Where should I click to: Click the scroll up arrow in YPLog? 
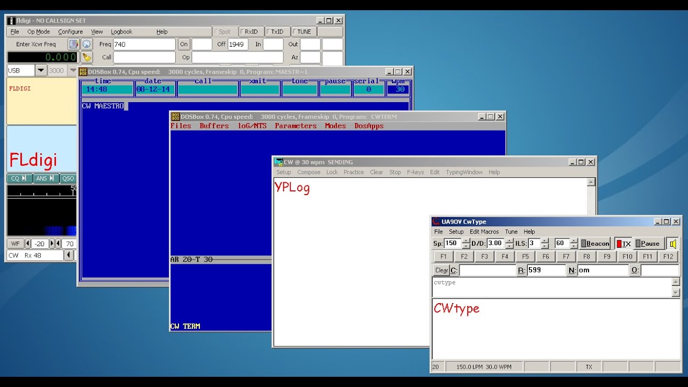click(x=591, y=182)
